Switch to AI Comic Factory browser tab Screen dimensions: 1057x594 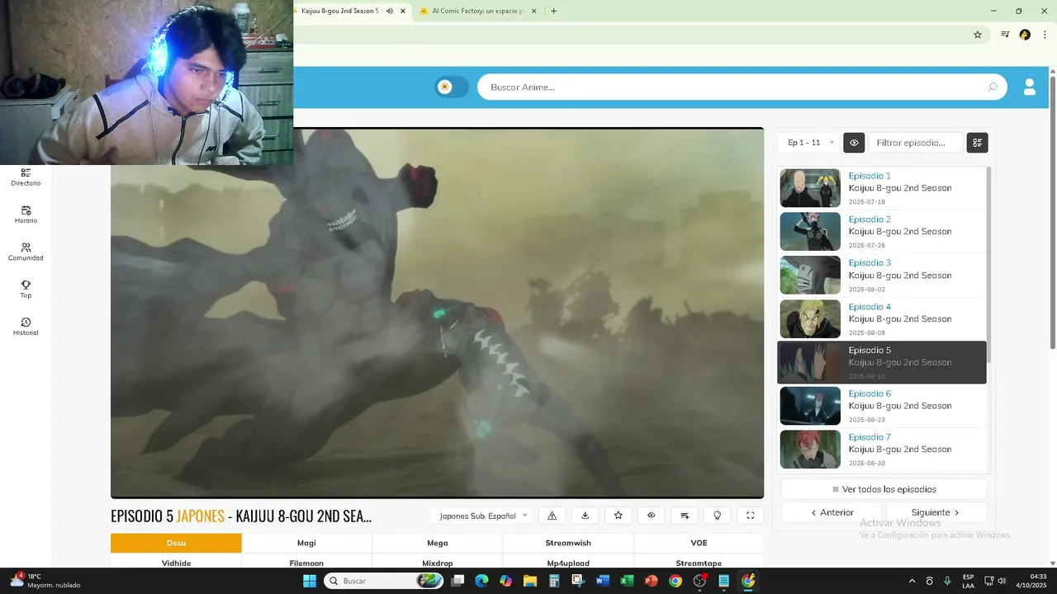pyautogui.click(x=477, y=11)
